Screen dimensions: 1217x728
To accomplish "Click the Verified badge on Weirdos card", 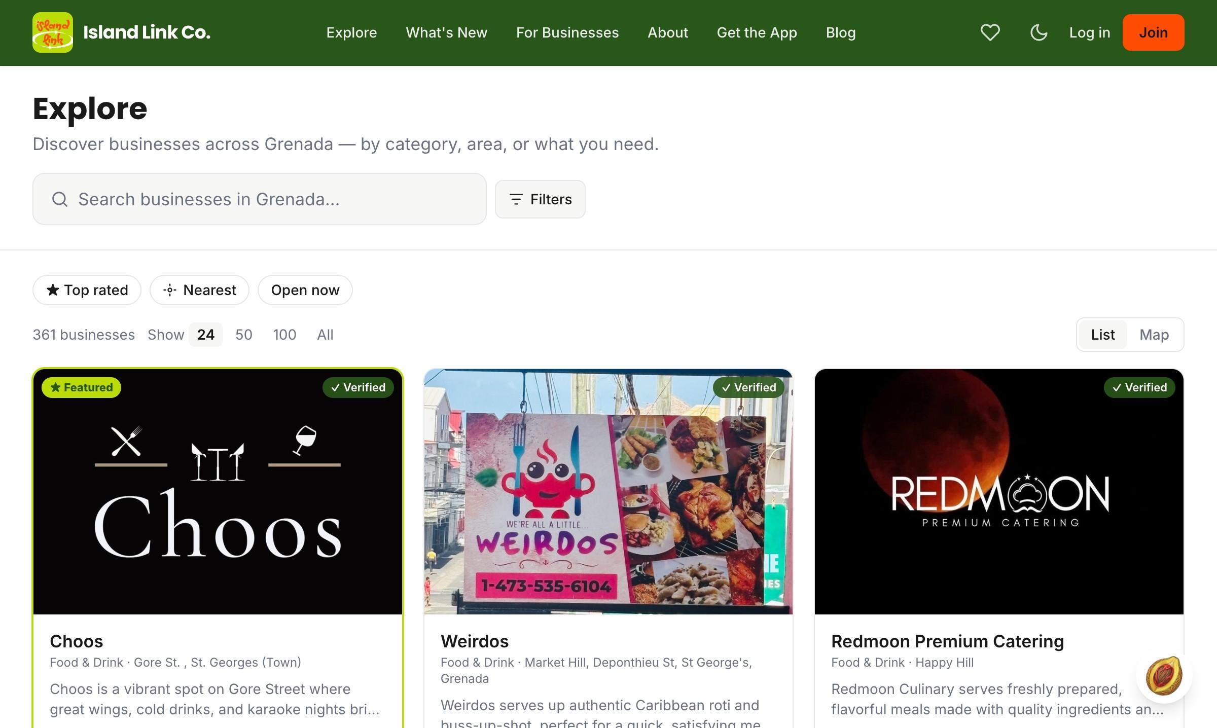I will (748, 387).
